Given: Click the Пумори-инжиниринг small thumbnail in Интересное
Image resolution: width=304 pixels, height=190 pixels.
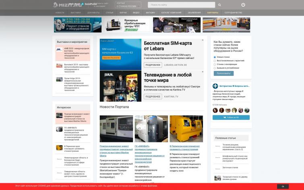Looking at the screenshot, I should pyautogui.click(x=59, y=115).
